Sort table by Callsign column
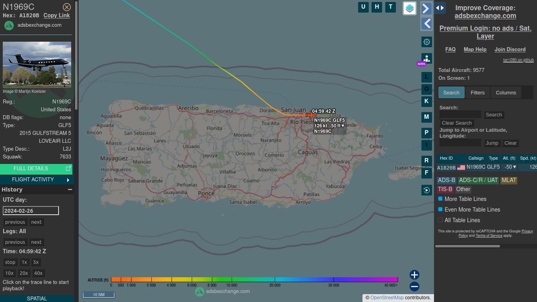The height and width of the screenshot is (302, 537). [476, 158]
